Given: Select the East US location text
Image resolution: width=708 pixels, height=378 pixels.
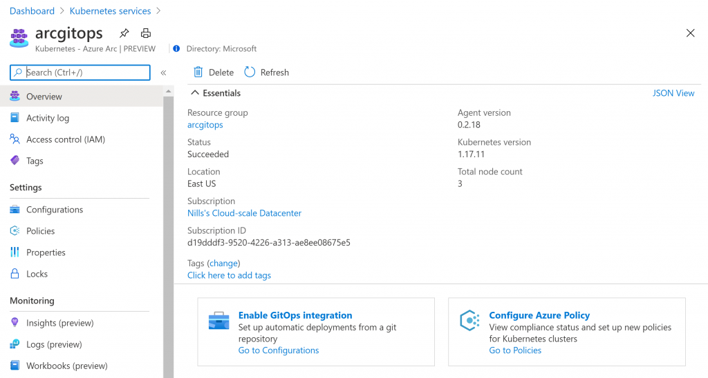Looking at the screenshot, I should coord(201,183).
